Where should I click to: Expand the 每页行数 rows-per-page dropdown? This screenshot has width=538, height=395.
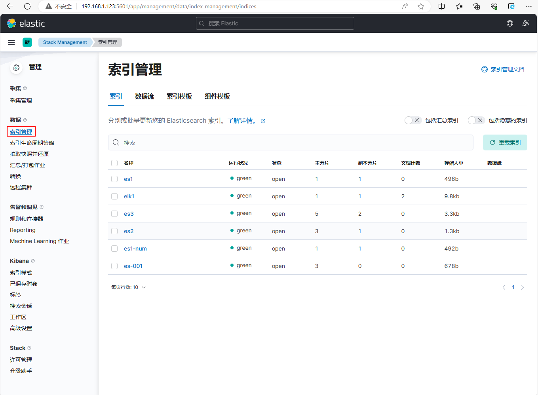pyautogui.click(x=128, y=287)
